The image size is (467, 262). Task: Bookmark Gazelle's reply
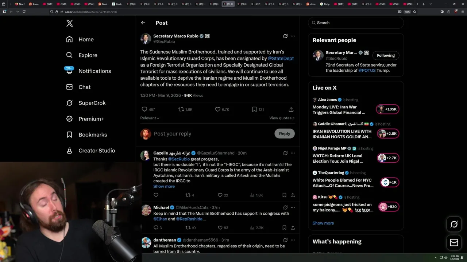coord(284,195)
